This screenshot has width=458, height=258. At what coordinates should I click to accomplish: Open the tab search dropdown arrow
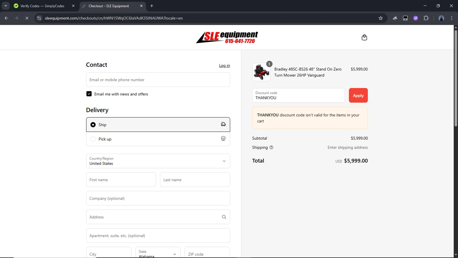[x=5, y=6]
